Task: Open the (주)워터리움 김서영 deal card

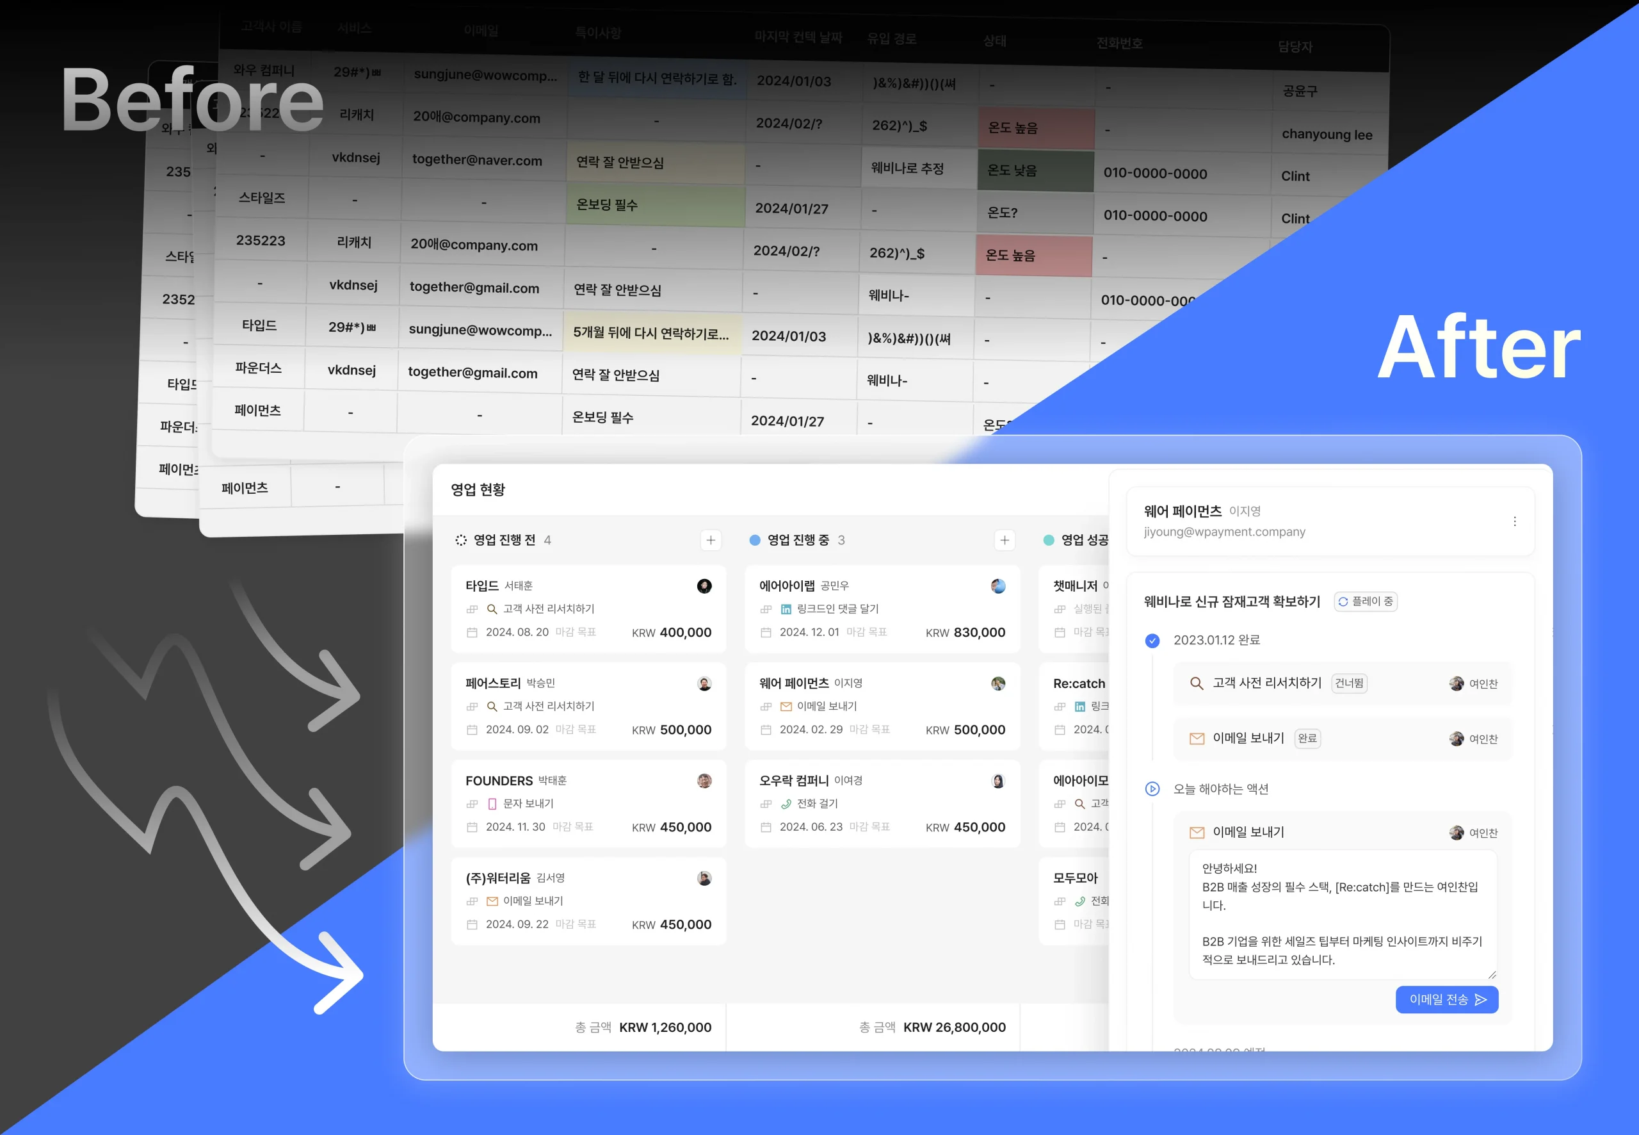Action: (588, 901)
